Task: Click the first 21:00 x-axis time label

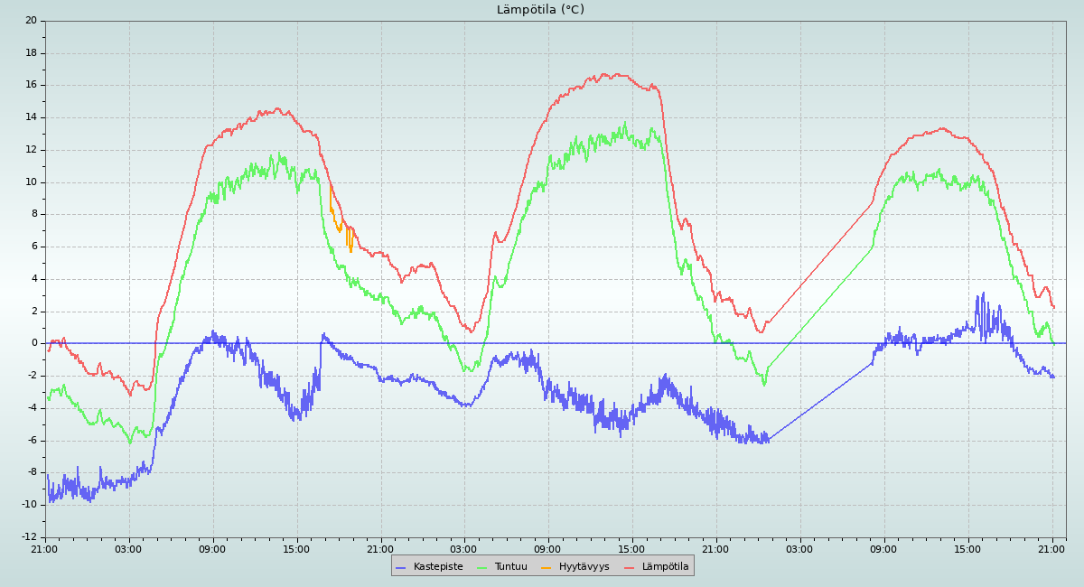Action: click(45, 548)
